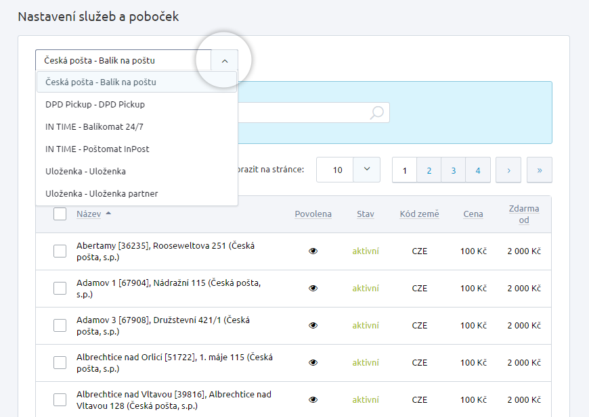The height and width of the screenshot is (417, 589).
Task: Click the 100 Kč price in Adamov 1 row
Action: [x=473, y=288]
